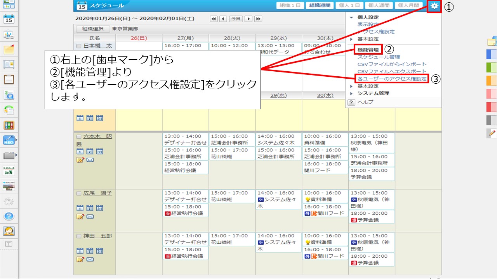Expand 基本設定 under 個人設定
This screenshot has width=497, height=279.
tap(351, 39)
